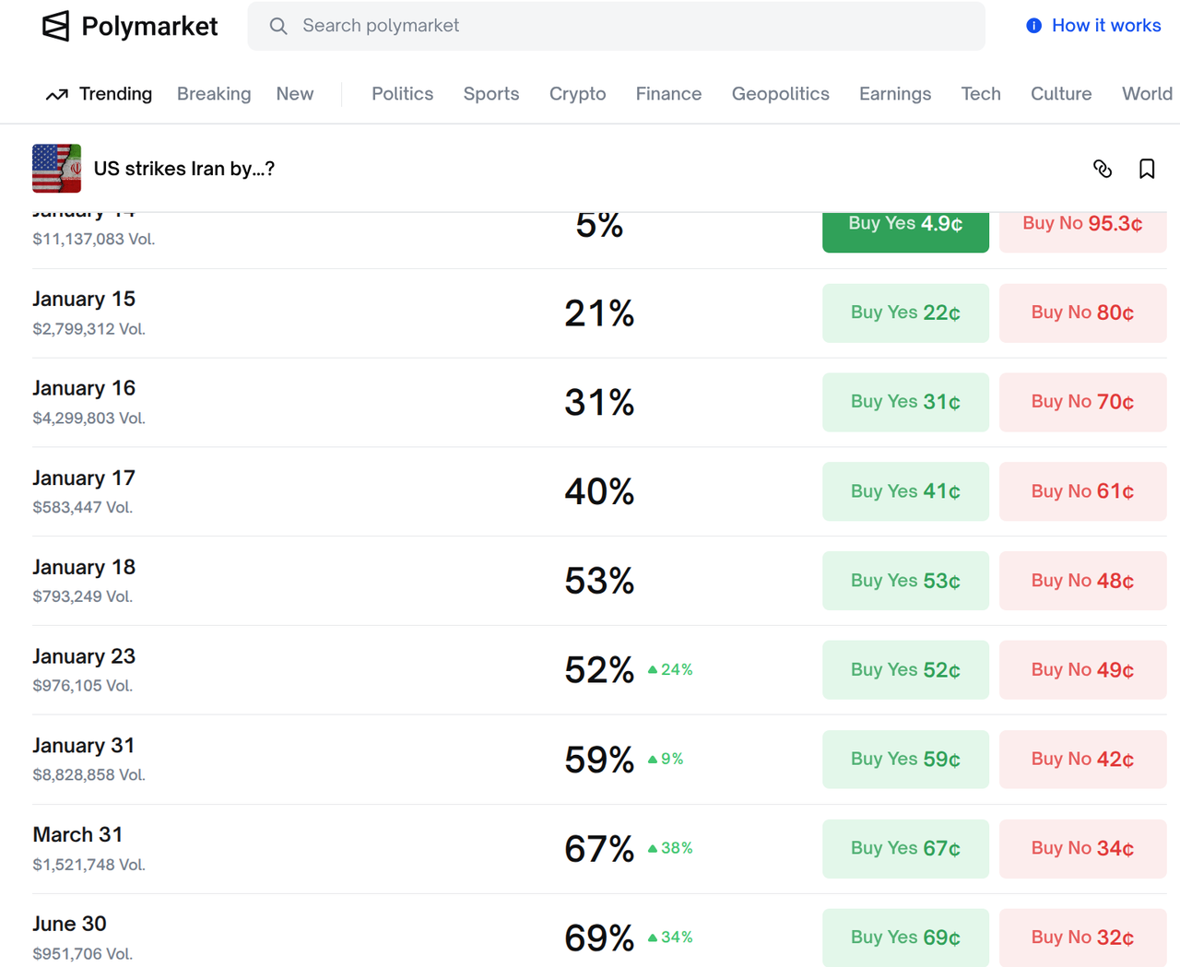Buy Yes 22¢ for January 15
The width and height of the screenshot is (1180, 967).
coord(905,313)
